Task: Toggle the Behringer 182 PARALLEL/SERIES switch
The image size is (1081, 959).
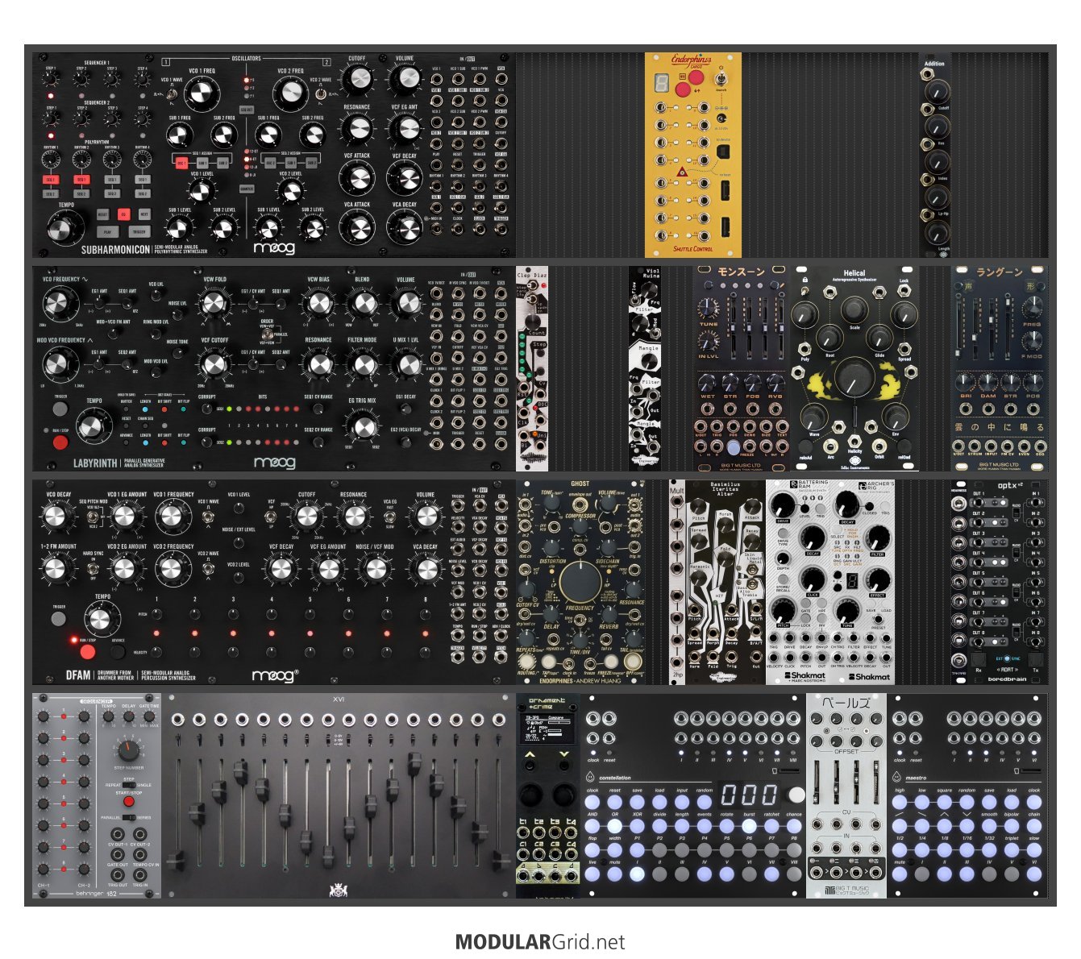Action: click(129, 817)
